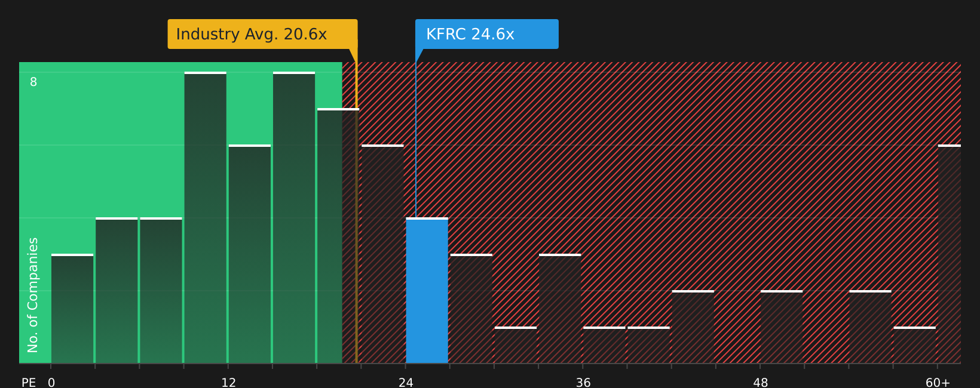Select the bar ending at PE 24
980x388 pixels.
click(382, 254)
